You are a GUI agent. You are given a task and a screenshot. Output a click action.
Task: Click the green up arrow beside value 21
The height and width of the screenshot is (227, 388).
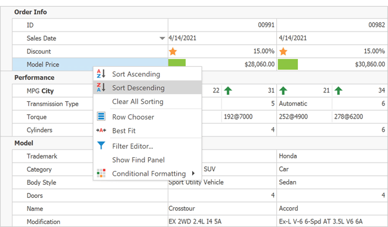coord(283,91)
